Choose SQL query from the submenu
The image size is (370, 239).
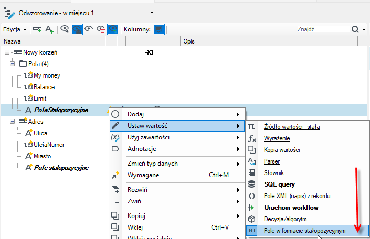pos(308,184)
